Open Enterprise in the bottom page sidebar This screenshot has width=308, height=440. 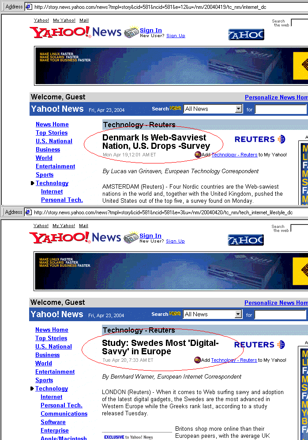click(x=54, y=431)
